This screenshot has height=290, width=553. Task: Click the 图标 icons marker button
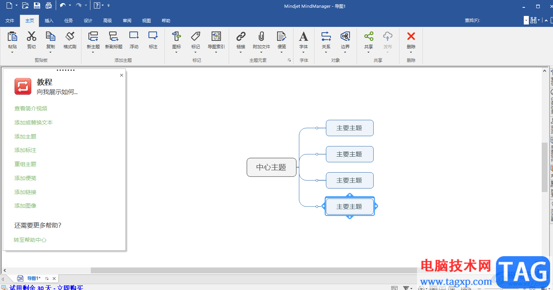click(x=177, y=37)
